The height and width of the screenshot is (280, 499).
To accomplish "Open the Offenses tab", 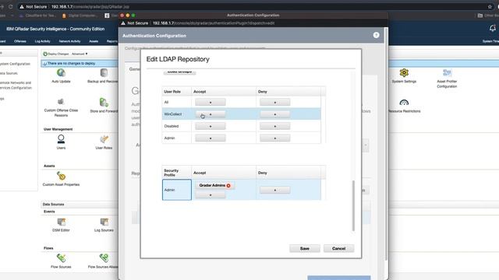I will tap(20, 41).
